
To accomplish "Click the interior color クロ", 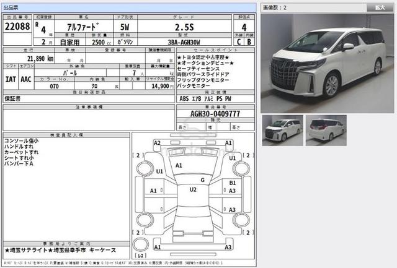I will (95, 87).
